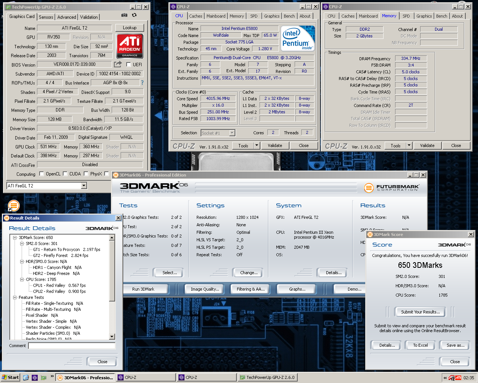The width and height of the screenshot is (478, 383).
Task: Click Validate in left CPU-Z window
Action: (x=275, y=145)
